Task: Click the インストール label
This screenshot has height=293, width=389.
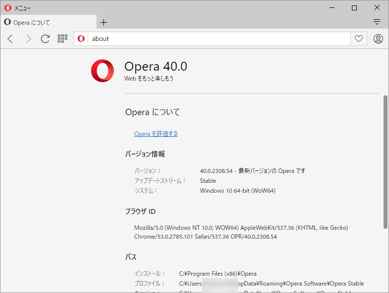Action: click(x=149, y=274)
